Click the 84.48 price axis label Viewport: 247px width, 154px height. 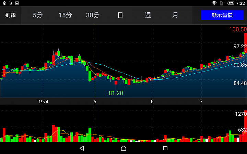coord(240,83)
